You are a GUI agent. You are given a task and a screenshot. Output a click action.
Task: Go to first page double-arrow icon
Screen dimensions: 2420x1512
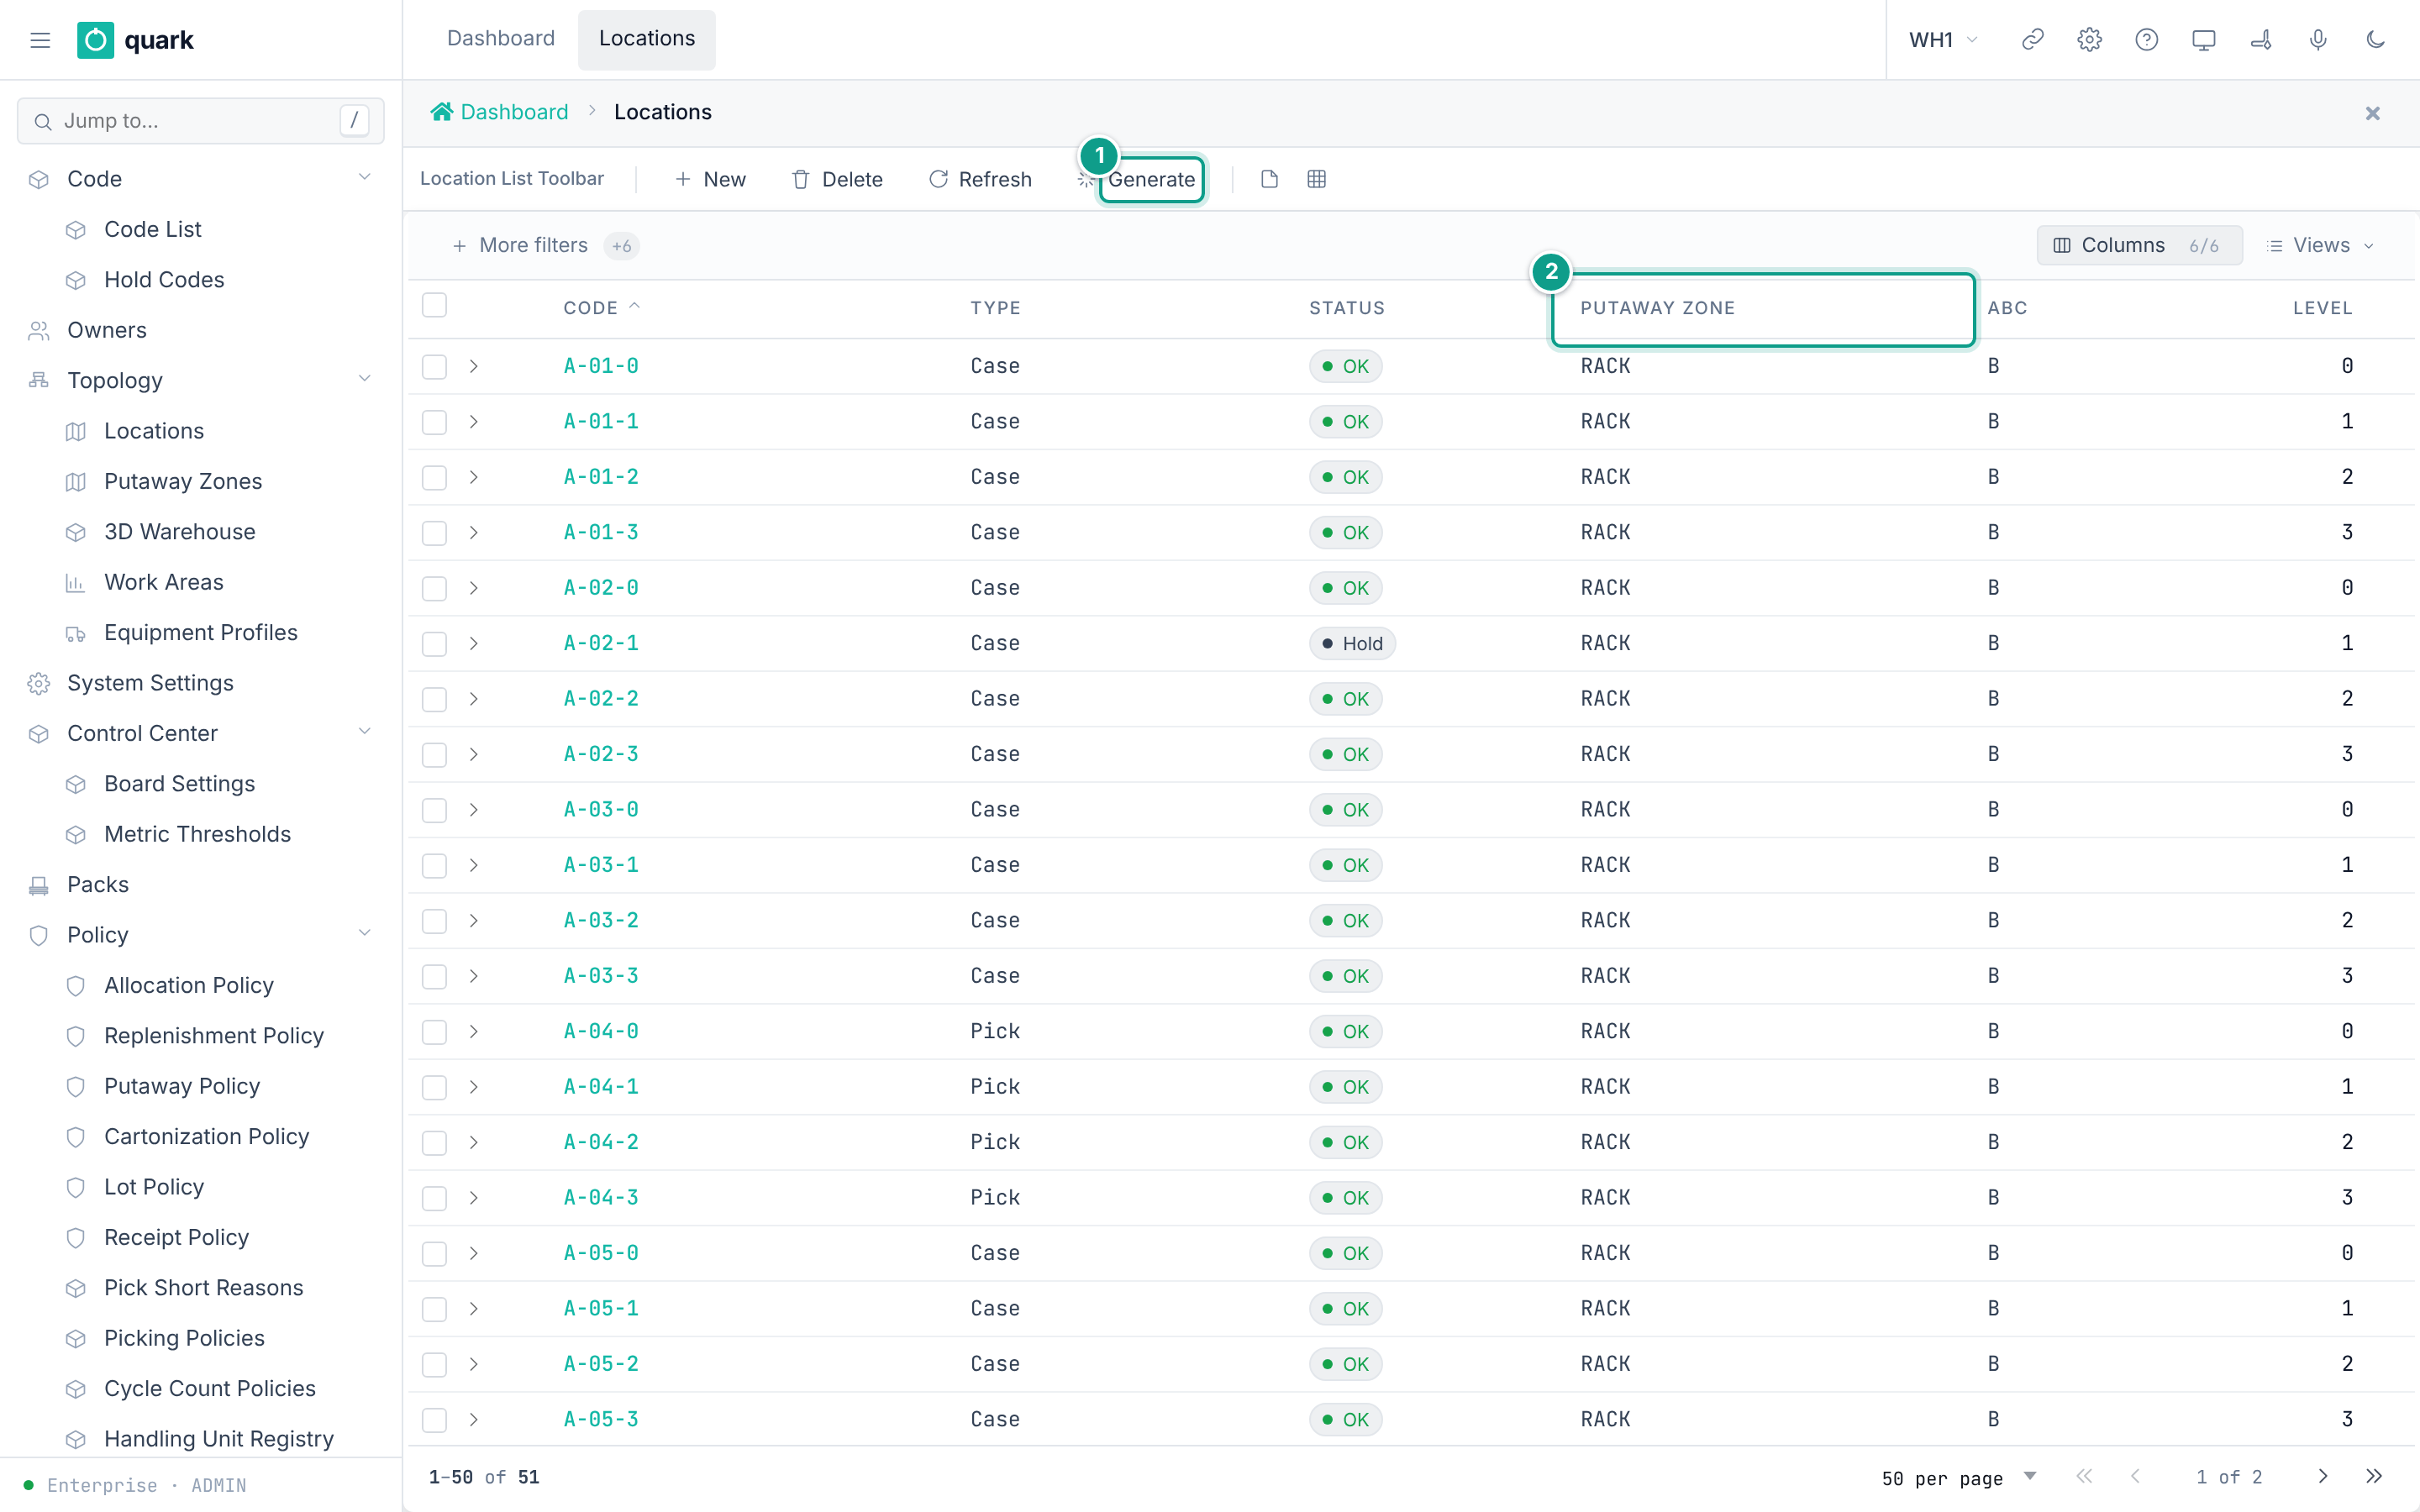tap(2084, 1476)
